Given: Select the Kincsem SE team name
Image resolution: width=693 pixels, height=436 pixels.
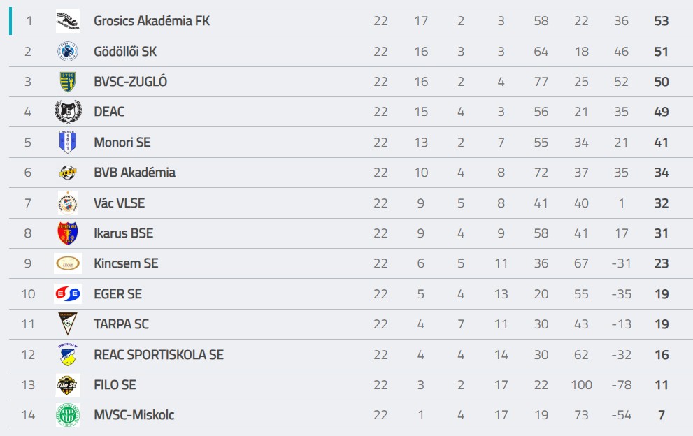Looking at the screenshot, I should click(x=126, y=263).
